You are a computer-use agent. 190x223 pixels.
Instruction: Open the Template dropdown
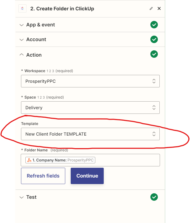tap(90, 134)
